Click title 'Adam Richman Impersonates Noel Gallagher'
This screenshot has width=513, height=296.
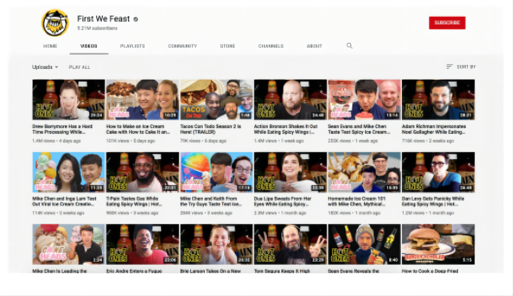pos(434,129)
